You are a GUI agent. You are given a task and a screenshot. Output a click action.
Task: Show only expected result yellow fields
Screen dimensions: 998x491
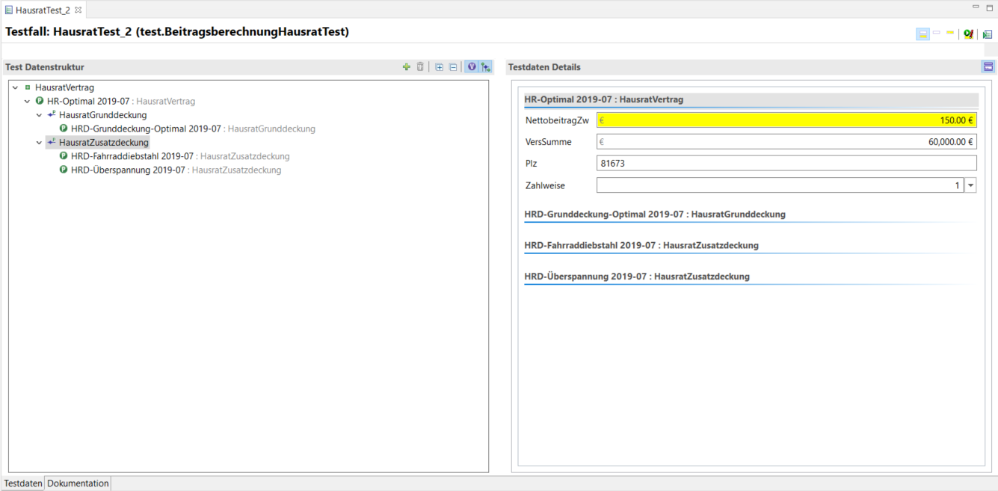tap(950, 34)
